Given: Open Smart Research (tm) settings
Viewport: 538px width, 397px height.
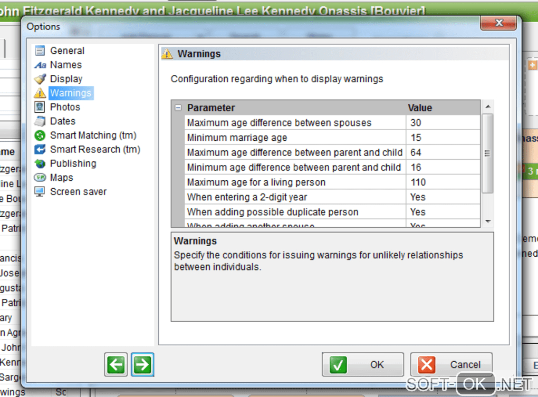Looking at the screenshot, I should (x=95, y=150).
